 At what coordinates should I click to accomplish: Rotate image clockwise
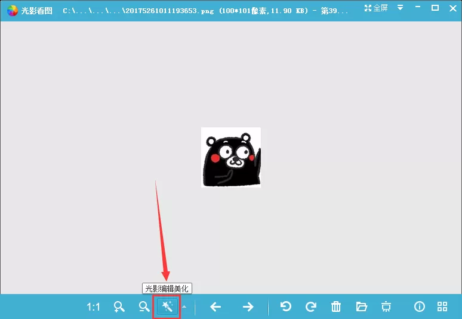[x=311, y=307]
